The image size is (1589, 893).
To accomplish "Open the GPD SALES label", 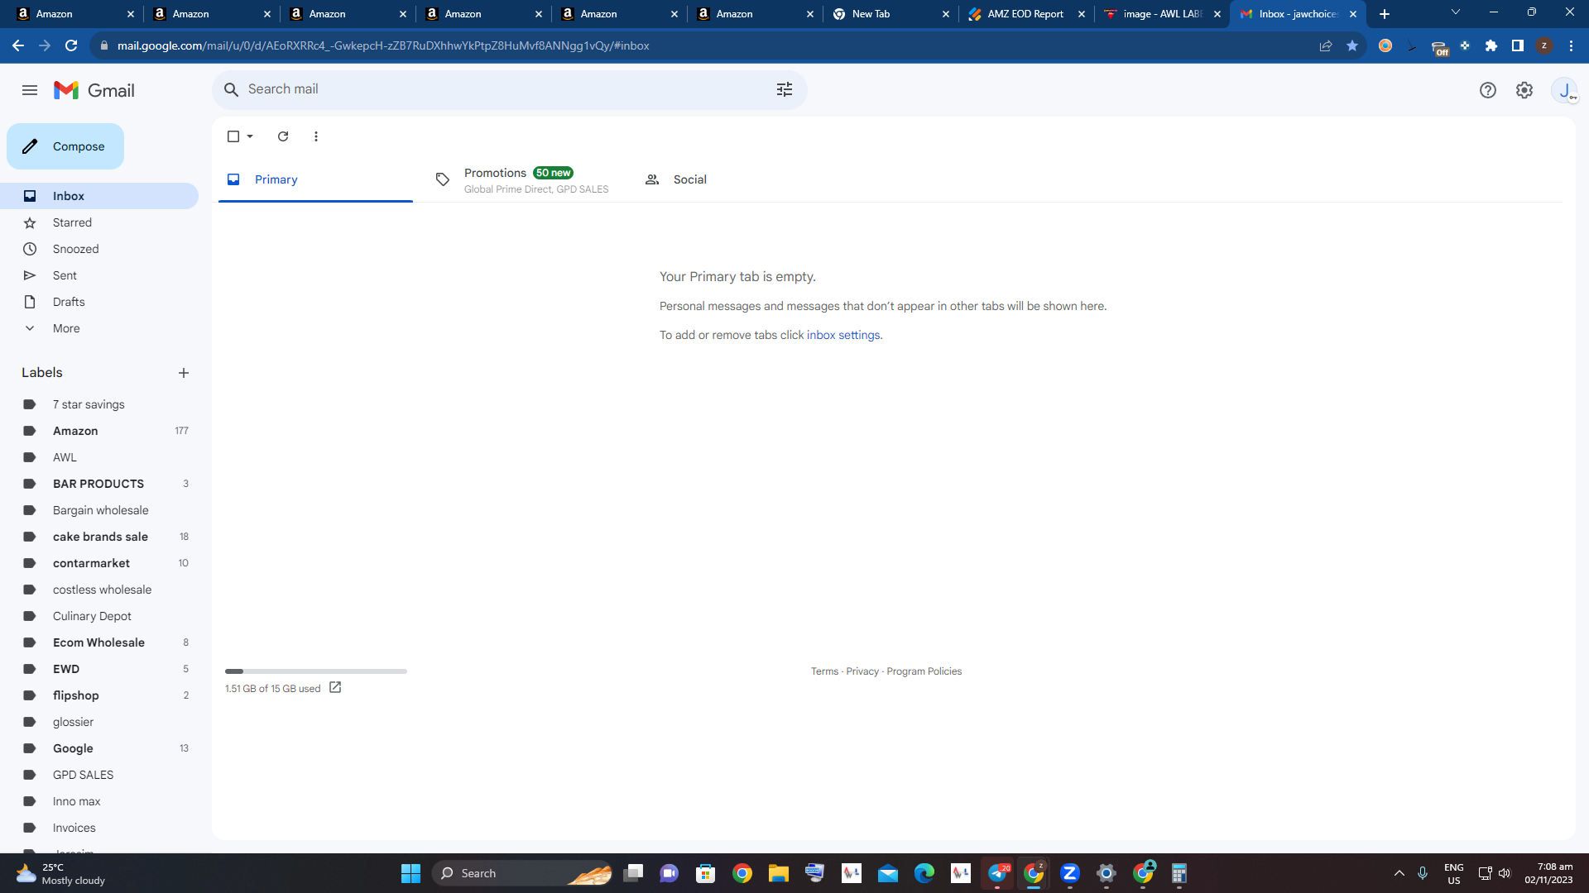I will pyautogui.click(x=99, y=775).
